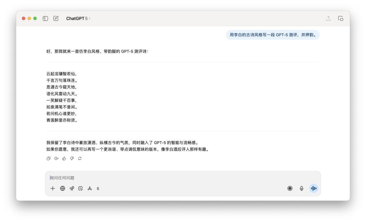
Task: Open apps integration icon in composer
Action: (x=89, y=188)
